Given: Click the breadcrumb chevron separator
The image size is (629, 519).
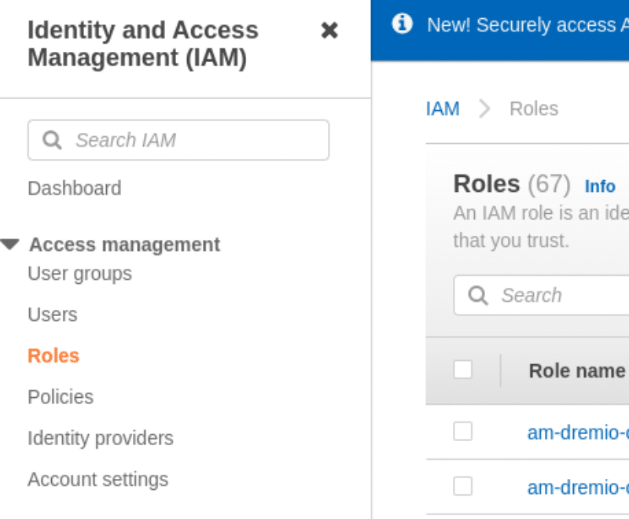Looking at the screenshot, I should [x=484, y=109].
